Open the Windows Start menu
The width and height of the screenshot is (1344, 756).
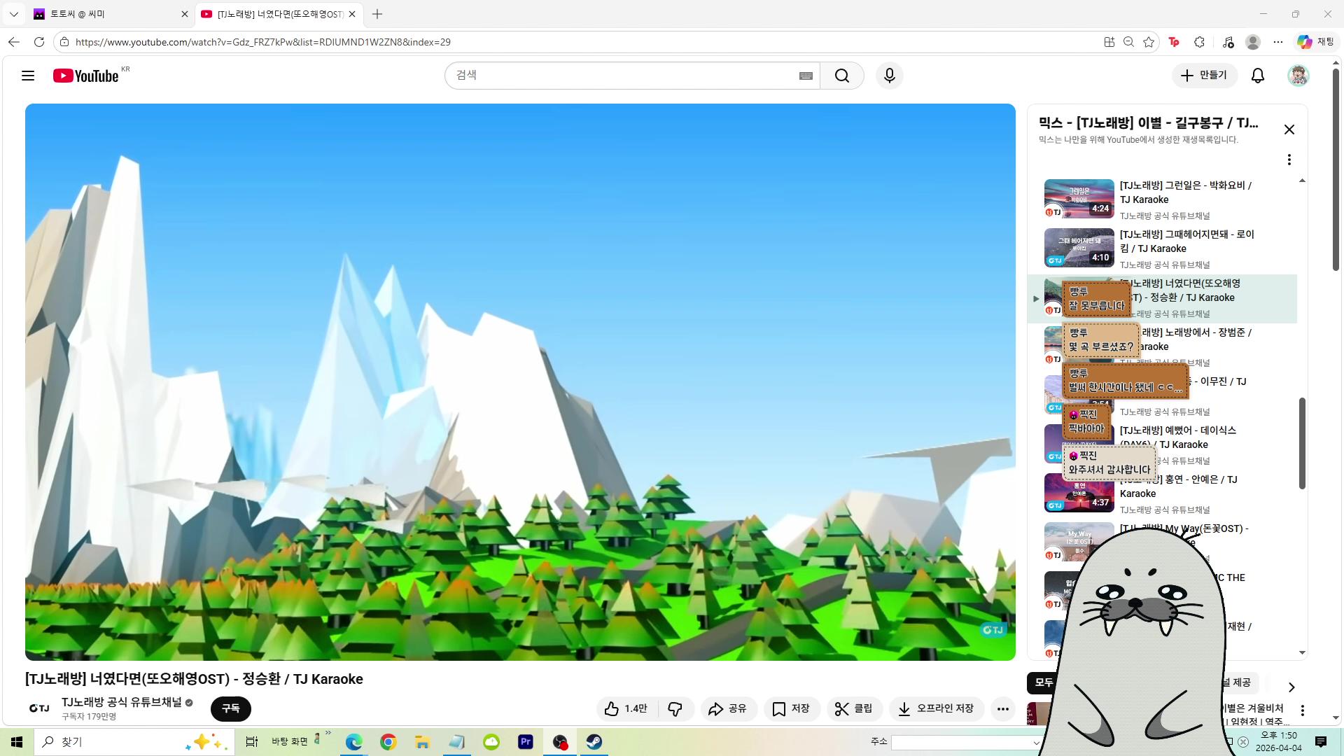coord(17,742)
